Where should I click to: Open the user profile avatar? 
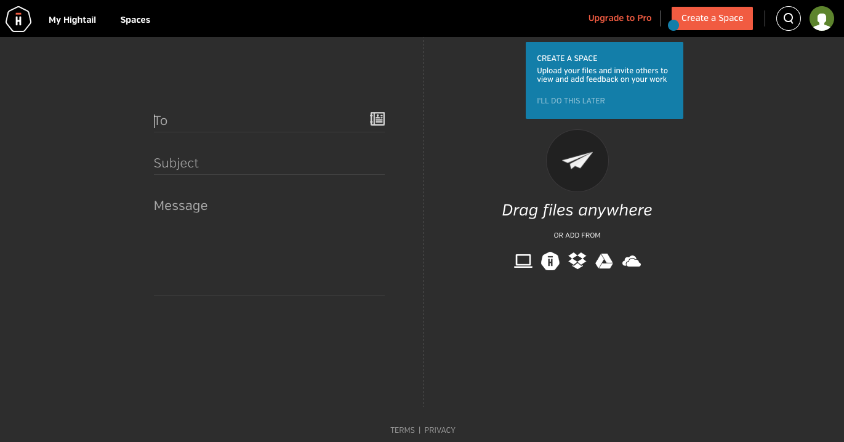point(822,18)
